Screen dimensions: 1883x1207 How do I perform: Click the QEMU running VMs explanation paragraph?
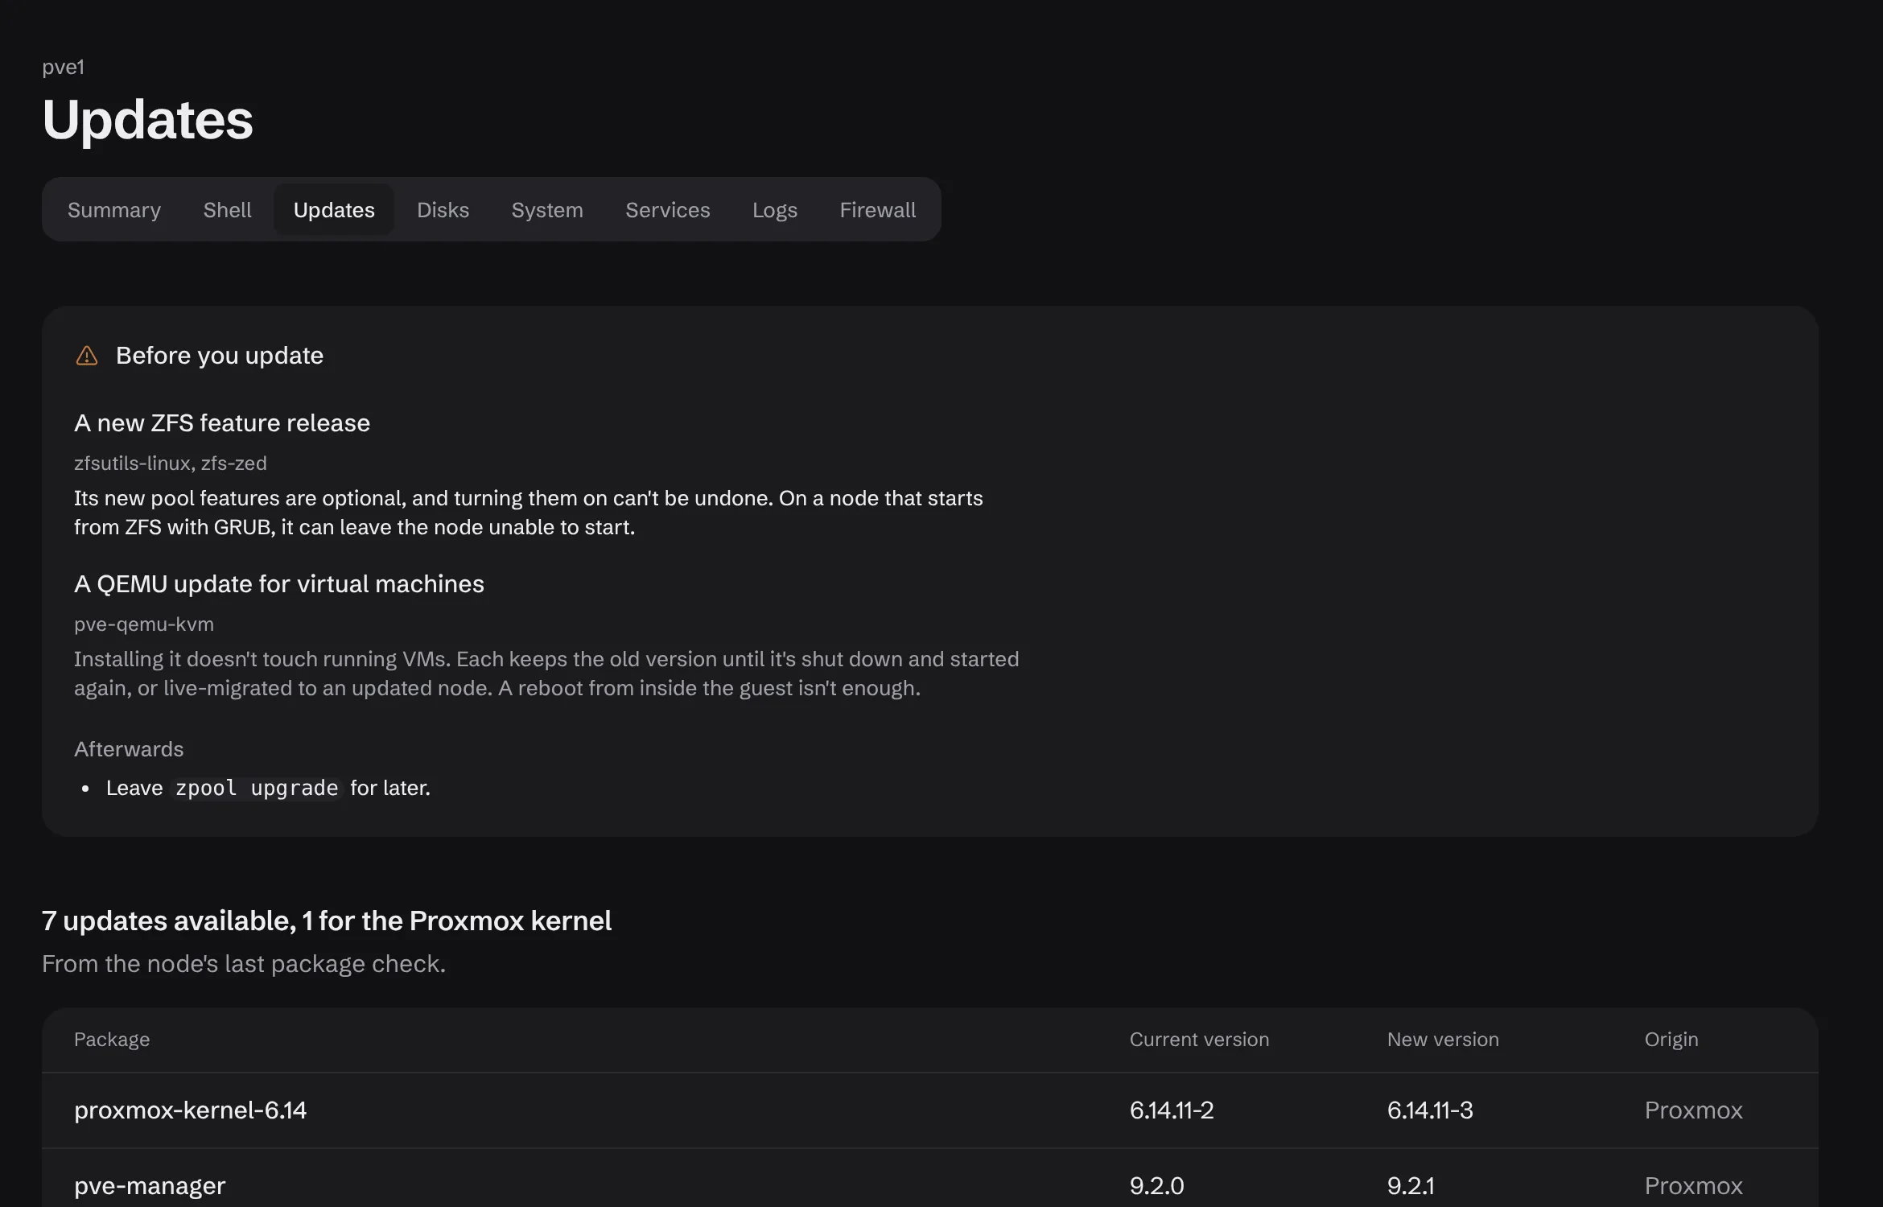(x=546, y=674)
